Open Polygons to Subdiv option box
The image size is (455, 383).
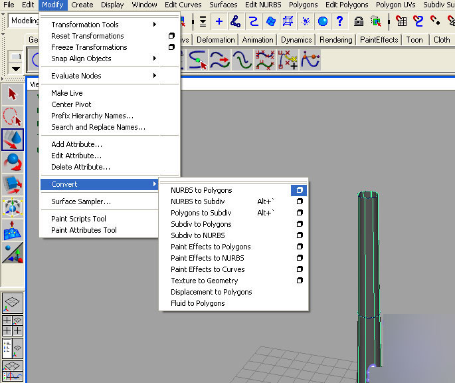point(300,213)
